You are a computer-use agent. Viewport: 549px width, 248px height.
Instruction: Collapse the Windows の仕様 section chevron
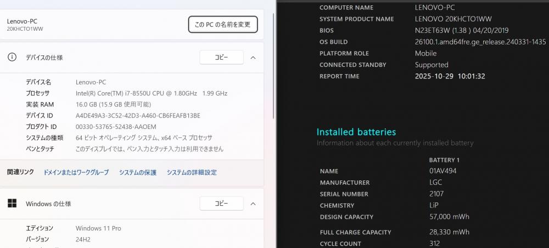pyautogui.click(x=253, y=204)
